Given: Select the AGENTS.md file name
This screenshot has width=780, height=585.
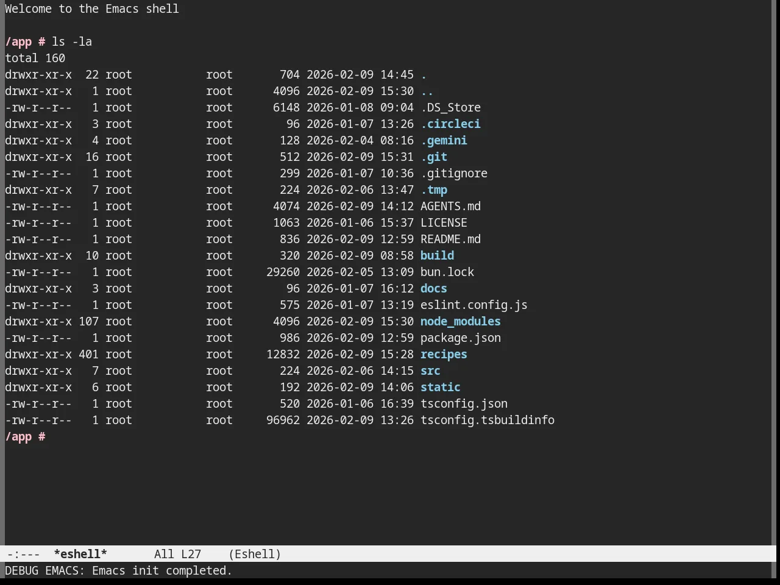Looking at the screenshot, I should [x=450, y=206].
